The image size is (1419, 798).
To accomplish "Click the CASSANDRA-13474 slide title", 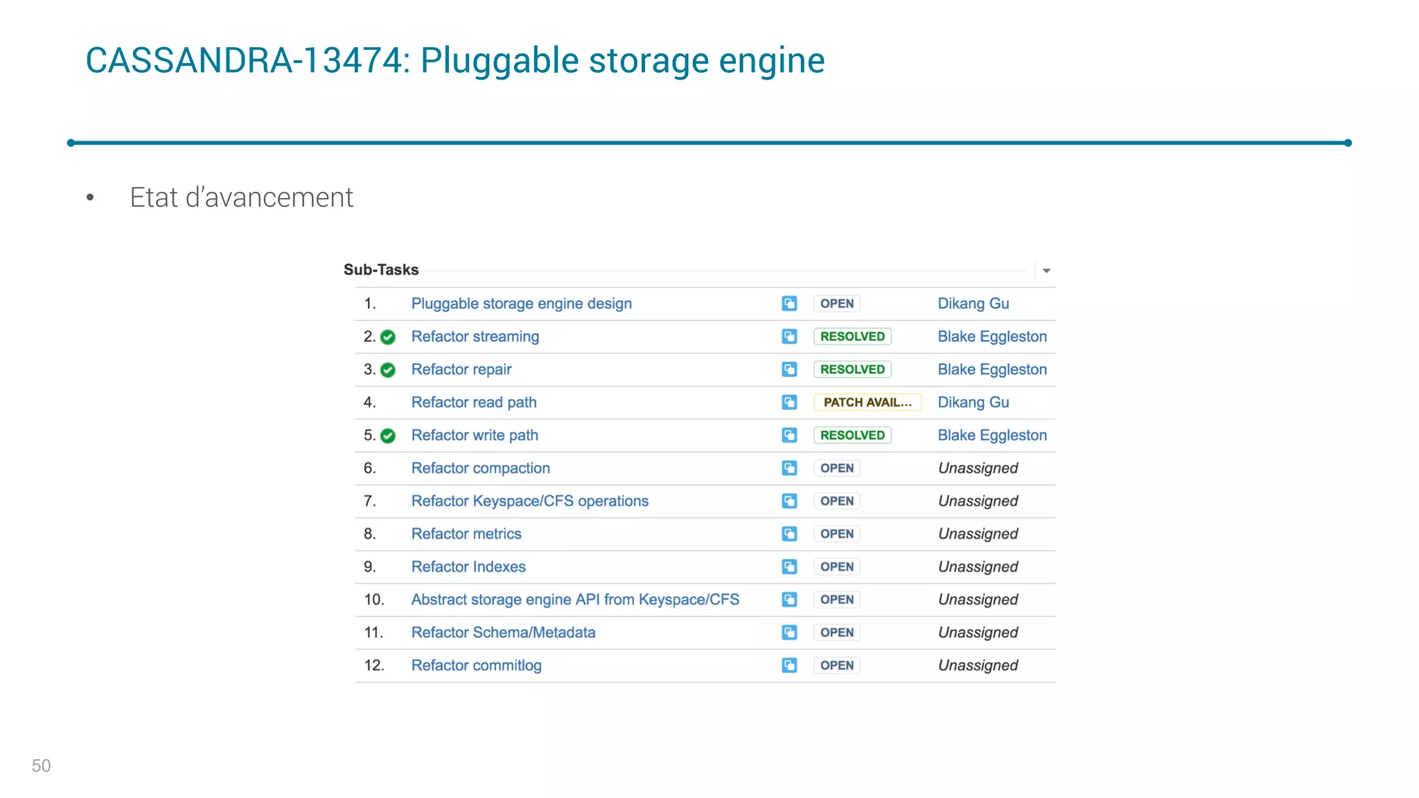I will [x=455, y=61].
